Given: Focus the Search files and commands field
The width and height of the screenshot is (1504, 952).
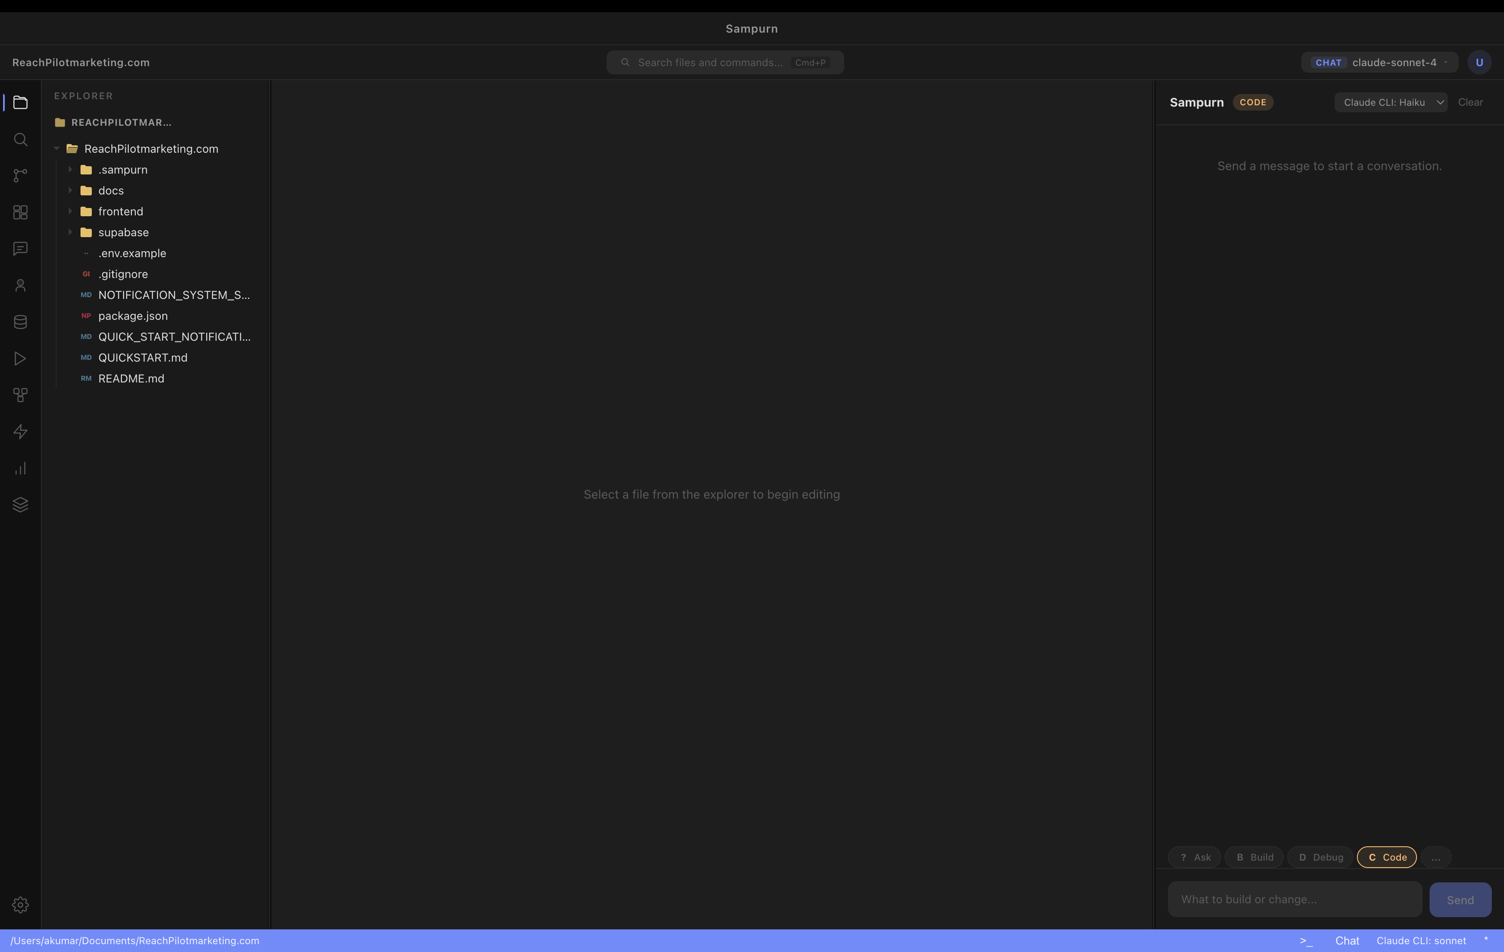Looking at the screenshot, I should click(725, 62).
